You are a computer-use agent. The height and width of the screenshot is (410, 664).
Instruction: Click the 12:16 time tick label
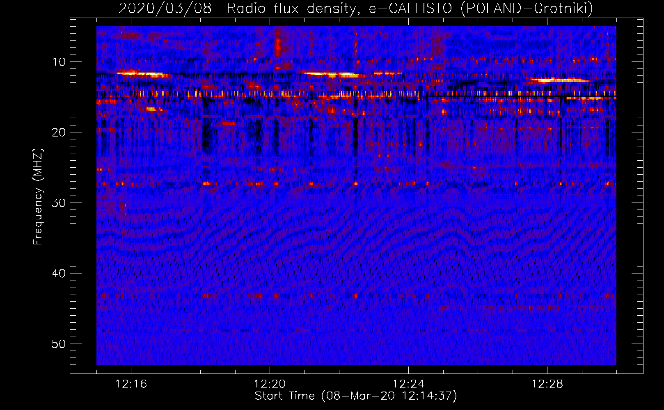[131, 384]
